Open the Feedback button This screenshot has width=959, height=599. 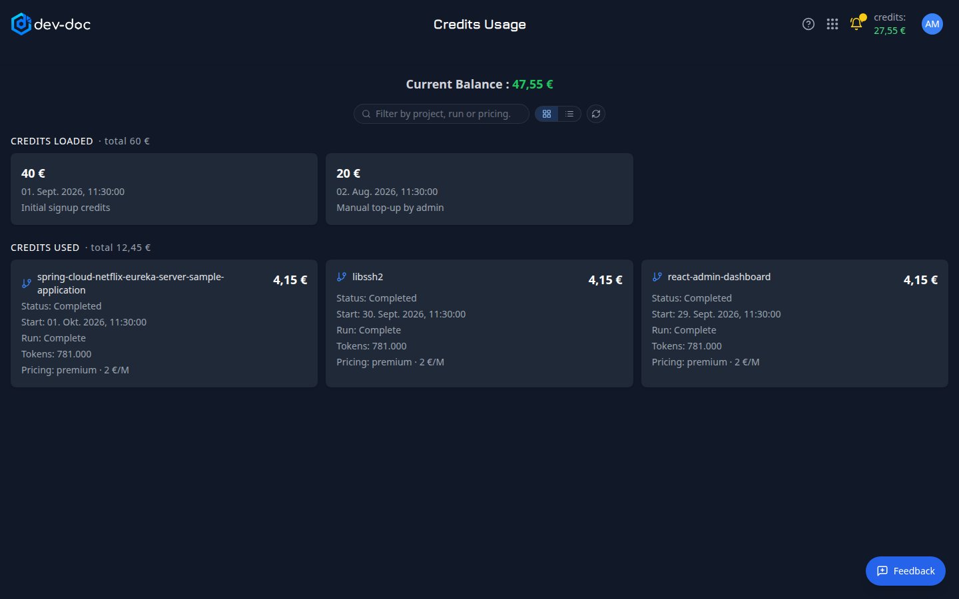pos(906,571)
